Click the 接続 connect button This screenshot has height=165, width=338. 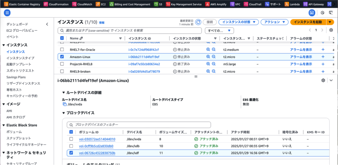coord(210,22)
